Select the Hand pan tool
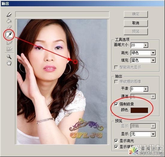Image resolution: width=165 pixels, height=157 pixels. [x=9, y=63]
